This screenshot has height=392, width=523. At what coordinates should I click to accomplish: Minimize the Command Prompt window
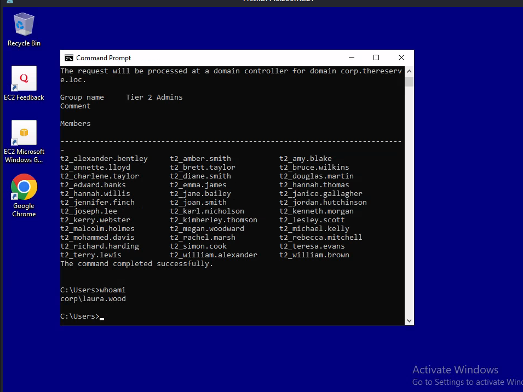pos(352,57)
